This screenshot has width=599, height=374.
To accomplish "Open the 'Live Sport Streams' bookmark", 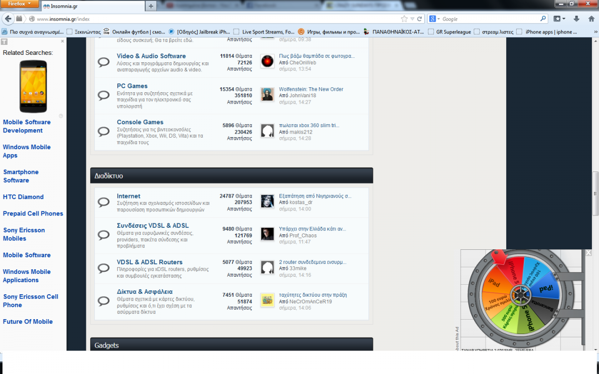I will (264, 32).
